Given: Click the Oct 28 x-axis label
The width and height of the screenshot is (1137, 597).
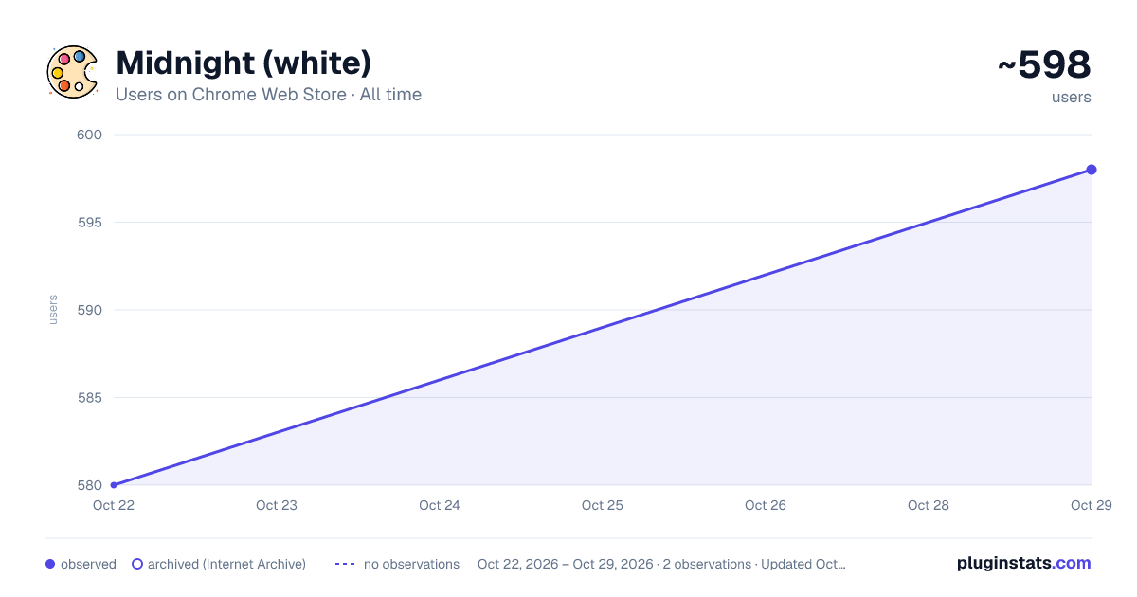Looking at the screenshot, I should click(x=929, y=505).
